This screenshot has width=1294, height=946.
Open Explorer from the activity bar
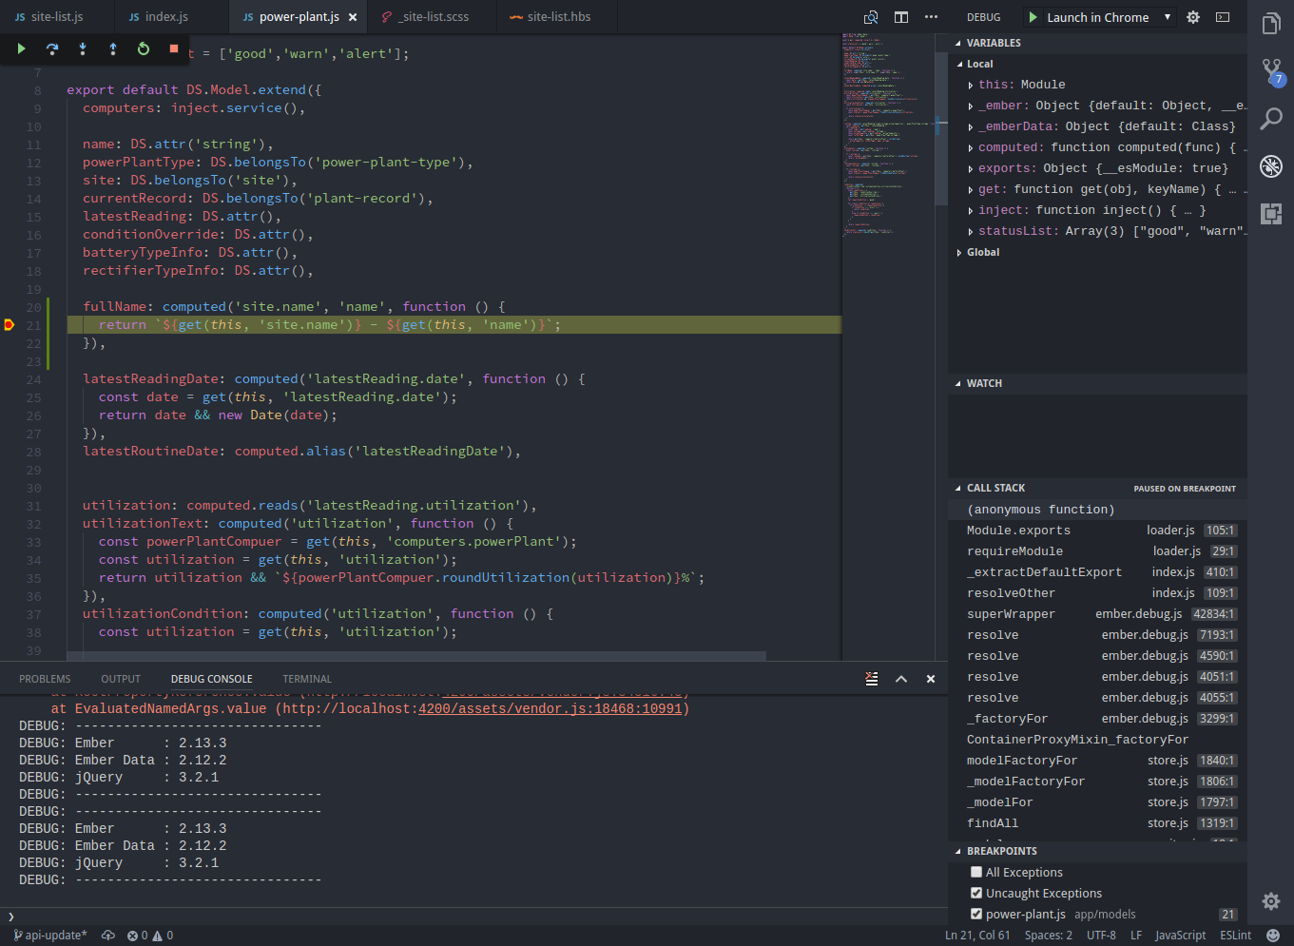point(1271,23)
